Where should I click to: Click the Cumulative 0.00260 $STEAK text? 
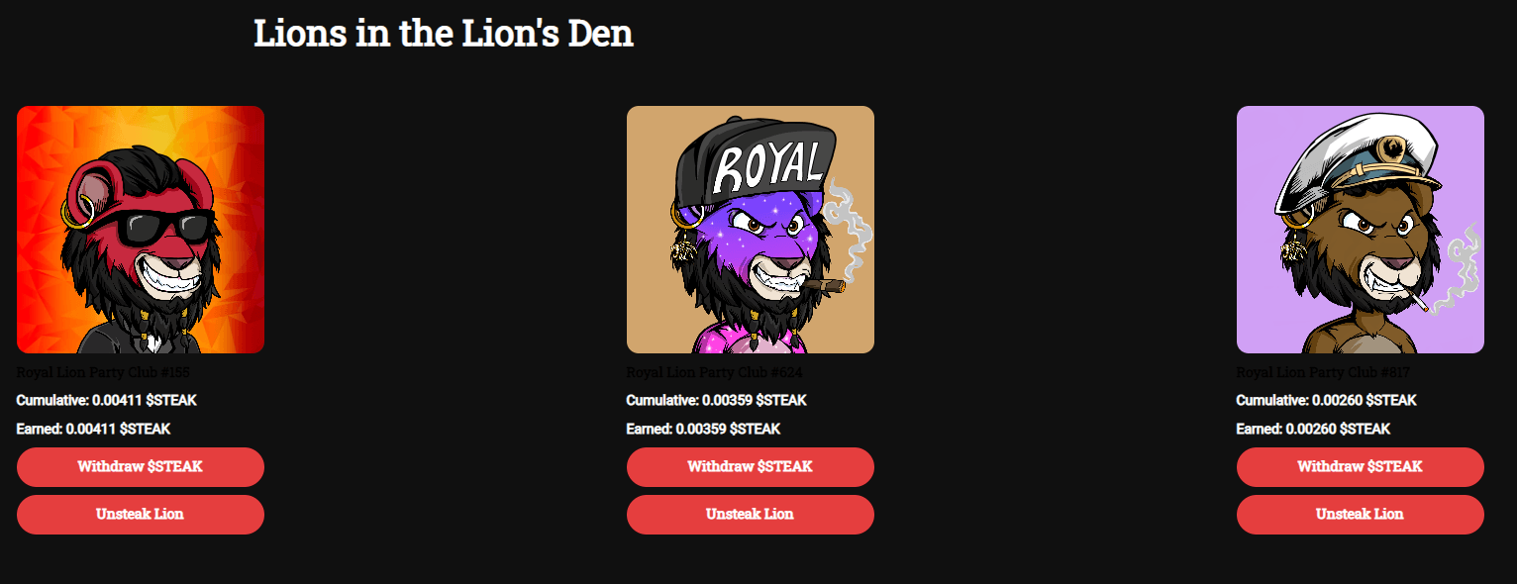click(1327, 401)
